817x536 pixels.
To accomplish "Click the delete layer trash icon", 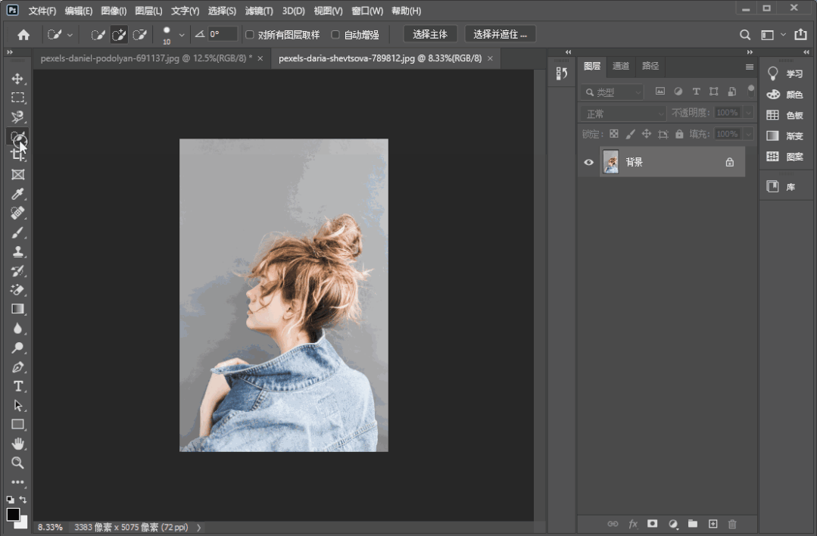I will point(731,524).
